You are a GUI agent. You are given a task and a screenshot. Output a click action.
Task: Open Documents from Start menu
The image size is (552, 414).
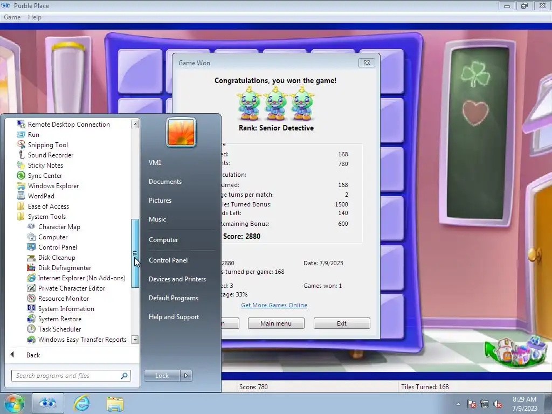click(165, 181)
